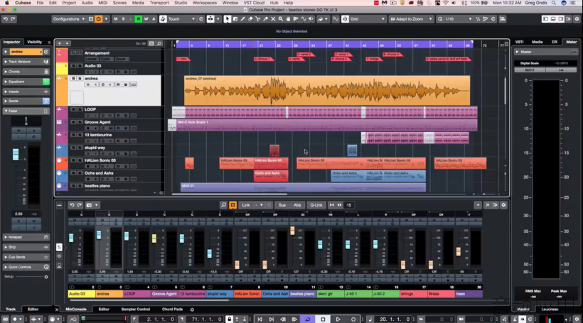The image size is (583, 323).
Task: Select the Mute X tool
Action: click(x=273, y=19)
